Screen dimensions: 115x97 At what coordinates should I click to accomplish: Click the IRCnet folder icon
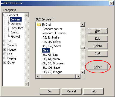tap(39, 25)
